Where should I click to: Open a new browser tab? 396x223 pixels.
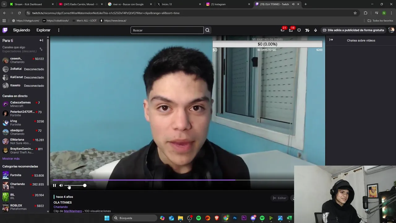click(x=305, y=4)
